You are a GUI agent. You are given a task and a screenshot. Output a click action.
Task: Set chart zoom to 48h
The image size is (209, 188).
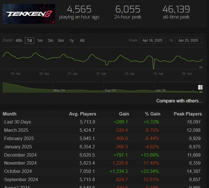19,41
